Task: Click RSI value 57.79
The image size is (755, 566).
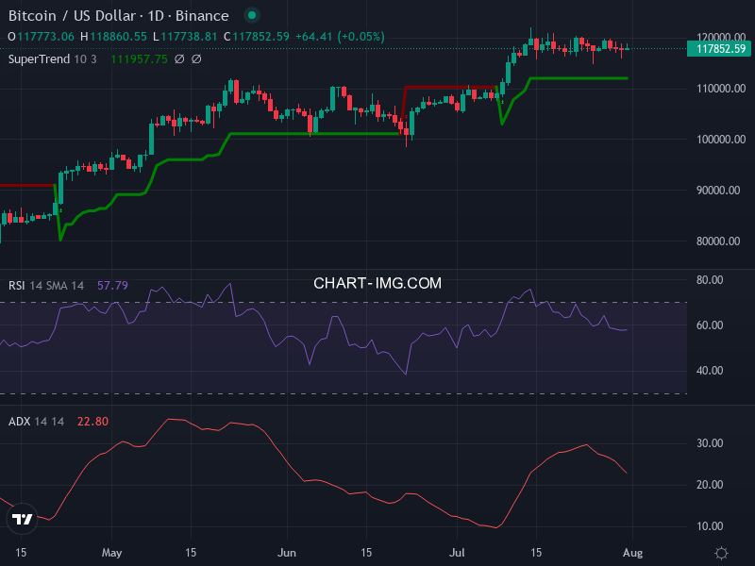Action: (112, 286)
